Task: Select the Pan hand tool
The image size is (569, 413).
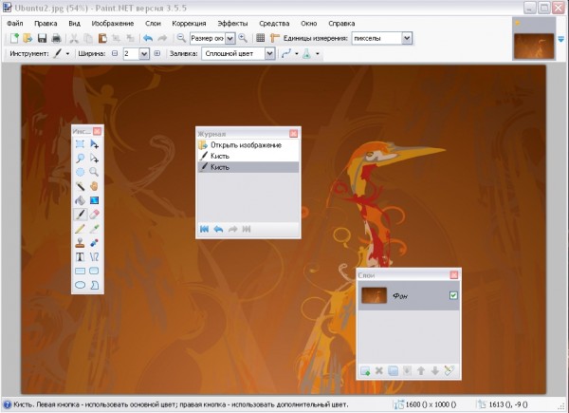Action: click(x=94, y=186)
